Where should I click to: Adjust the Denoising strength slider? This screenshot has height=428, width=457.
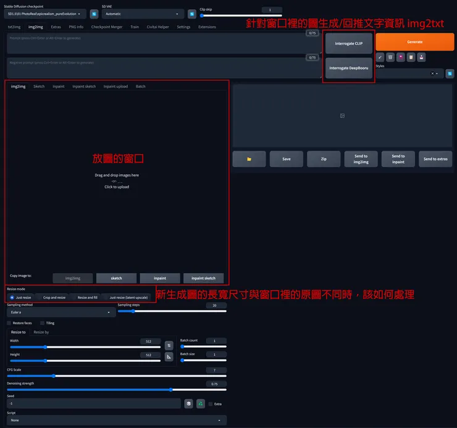[117, 390]
